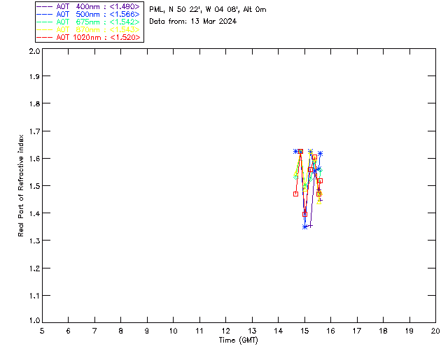The height and width of the screenshot is (358, 448).
Task: Click the y-axis tick label 1.6
Action: click(x=34, y=159)
